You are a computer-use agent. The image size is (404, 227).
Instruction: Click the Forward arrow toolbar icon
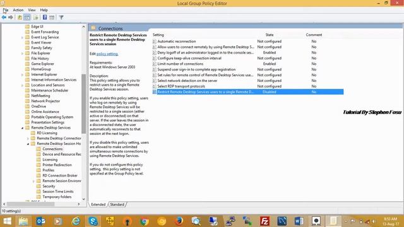(x=11, y=17)
